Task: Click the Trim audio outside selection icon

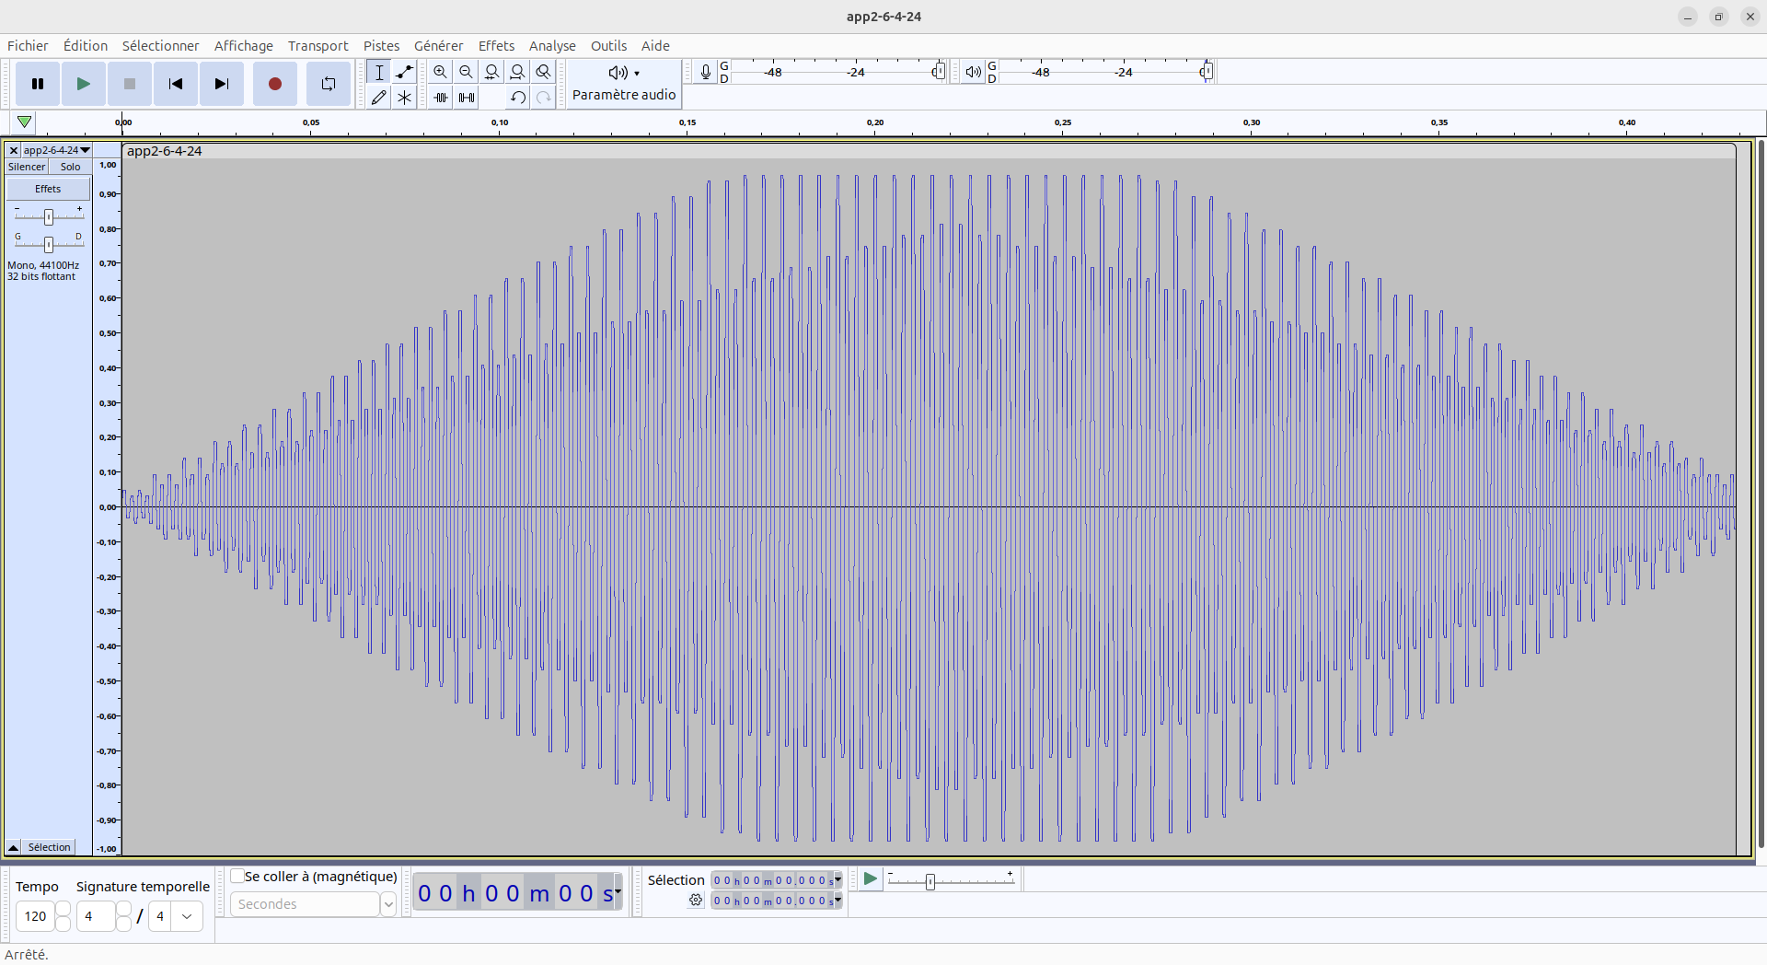Action: pos(441,98)
